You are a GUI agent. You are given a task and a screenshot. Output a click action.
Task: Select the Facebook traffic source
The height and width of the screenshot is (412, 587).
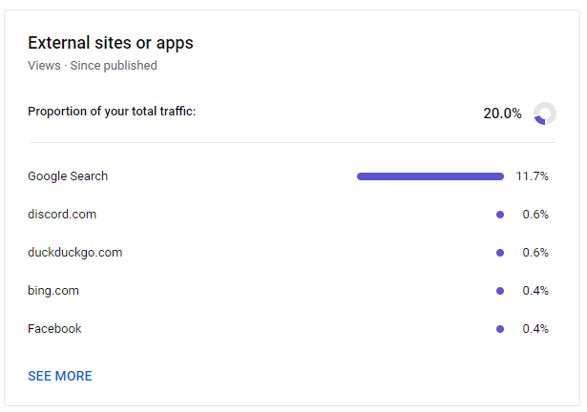(x=54, y=329)
